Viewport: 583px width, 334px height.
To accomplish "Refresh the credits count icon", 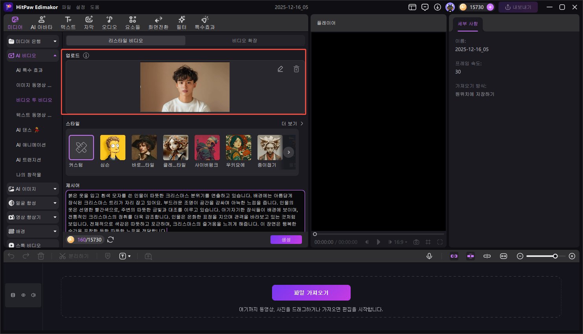I will coord(110,240).
